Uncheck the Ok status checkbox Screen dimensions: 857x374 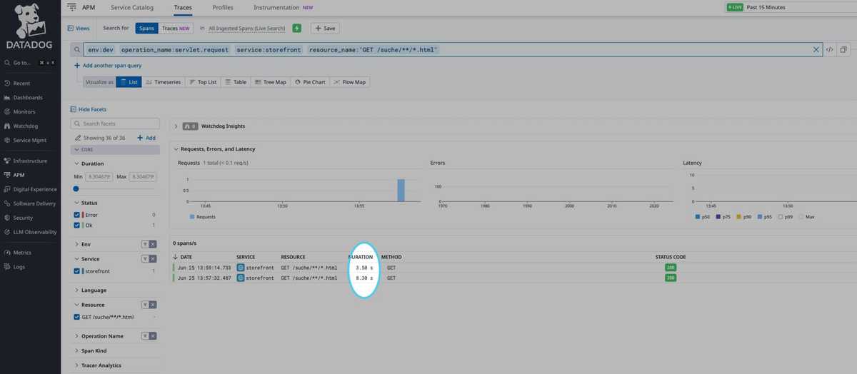(x=77, y=226)
